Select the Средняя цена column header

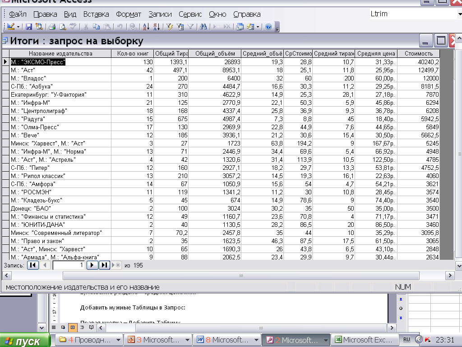click(376, 53)
